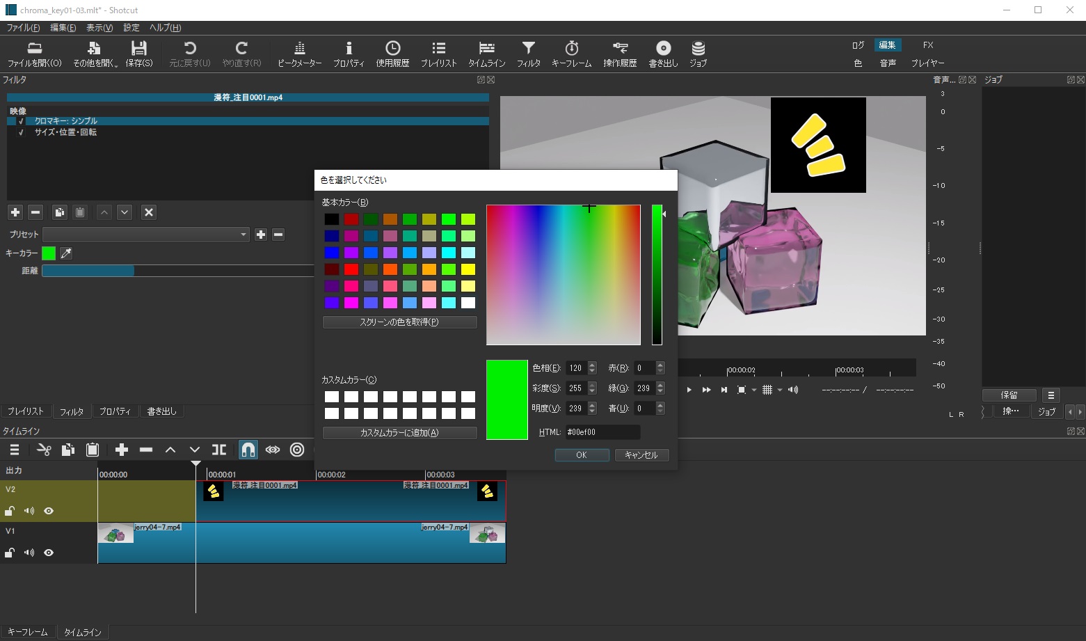Increase 色相 value stepper

click(592, 365)
